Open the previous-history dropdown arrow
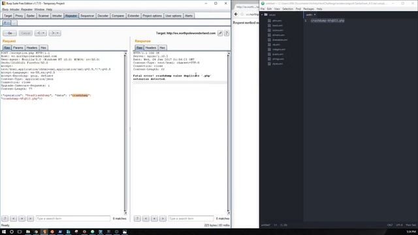418x235 pixels. pyautogui.click(x=44, y=33)
